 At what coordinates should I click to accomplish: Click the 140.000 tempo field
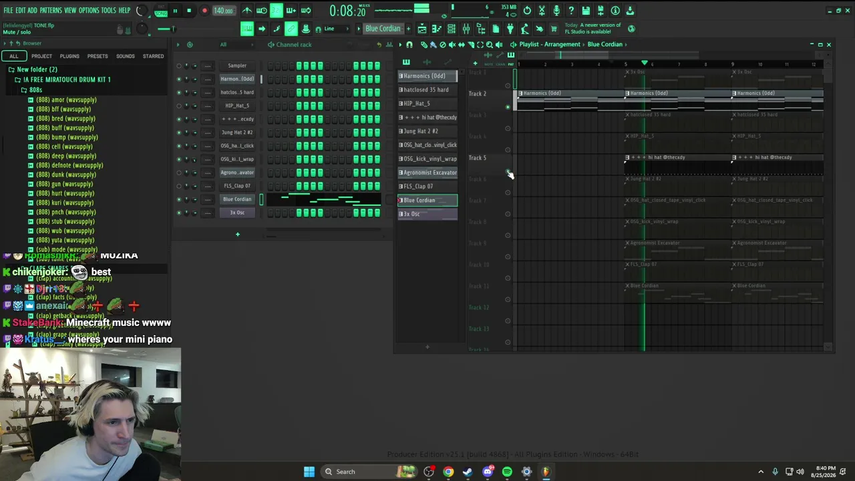coord(223,11)
